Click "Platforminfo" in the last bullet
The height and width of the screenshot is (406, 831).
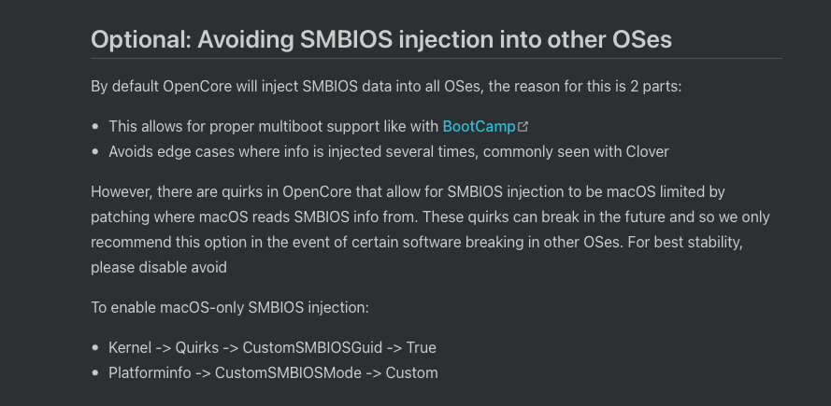(x=150, y=373)
